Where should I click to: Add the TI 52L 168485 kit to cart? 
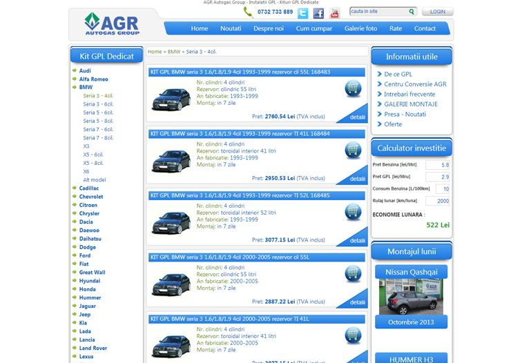pos(353,213)
